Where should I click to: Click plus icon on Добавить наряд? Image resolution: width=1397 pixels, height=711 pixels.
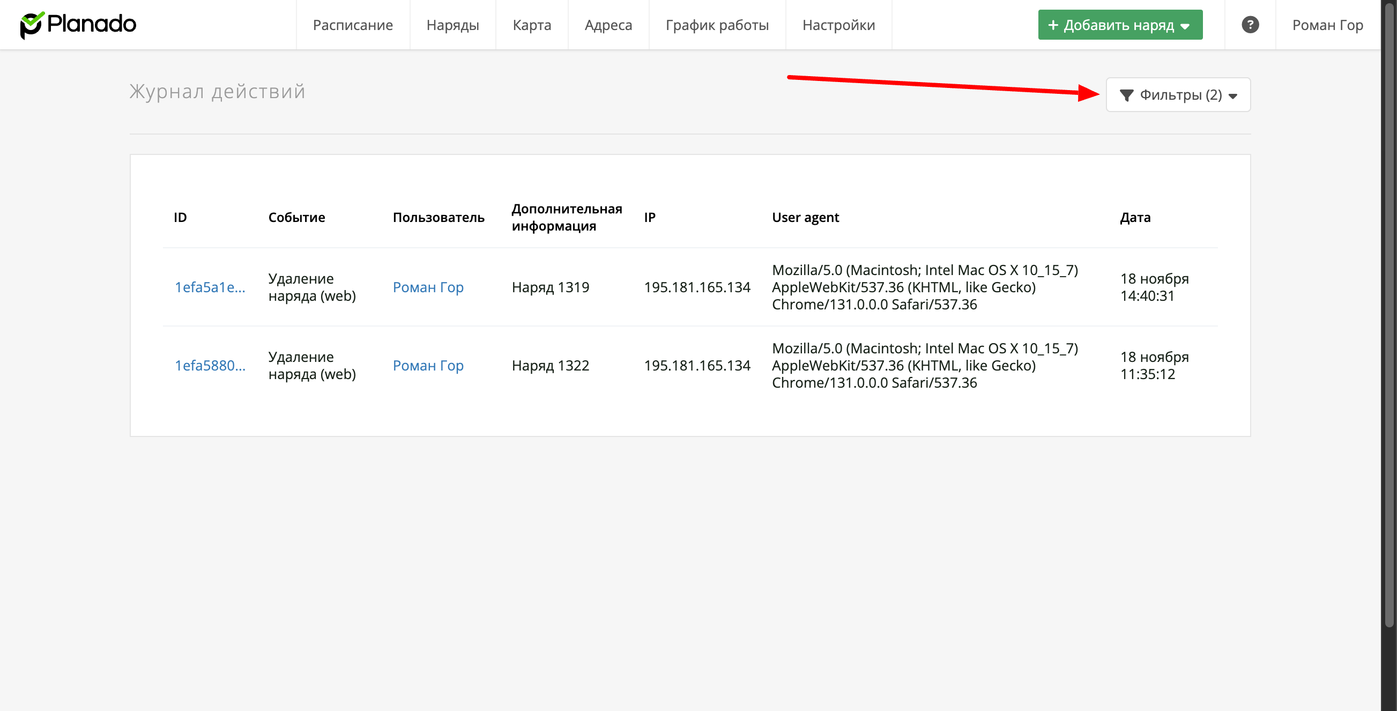pos(1053,25)
